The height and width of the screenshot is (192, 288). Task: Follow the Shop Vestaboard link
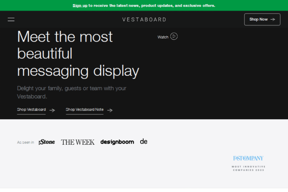pos(31,110)
